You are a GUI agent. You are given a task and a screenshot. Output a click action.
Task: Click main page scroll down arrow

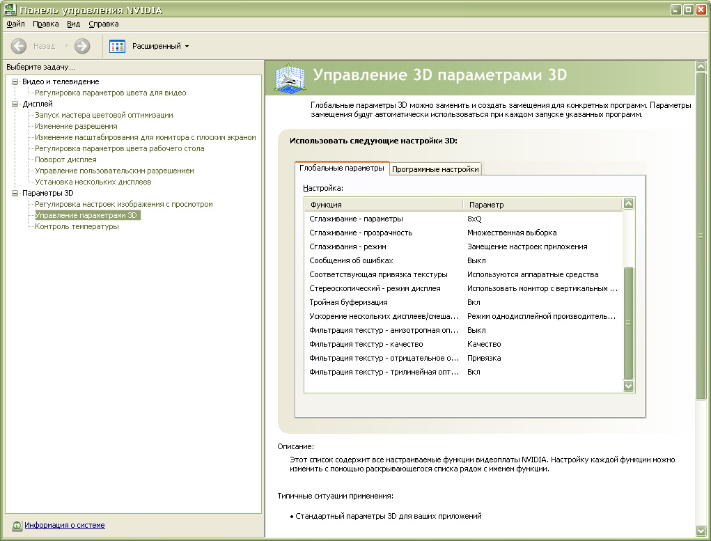pos(701,530)
